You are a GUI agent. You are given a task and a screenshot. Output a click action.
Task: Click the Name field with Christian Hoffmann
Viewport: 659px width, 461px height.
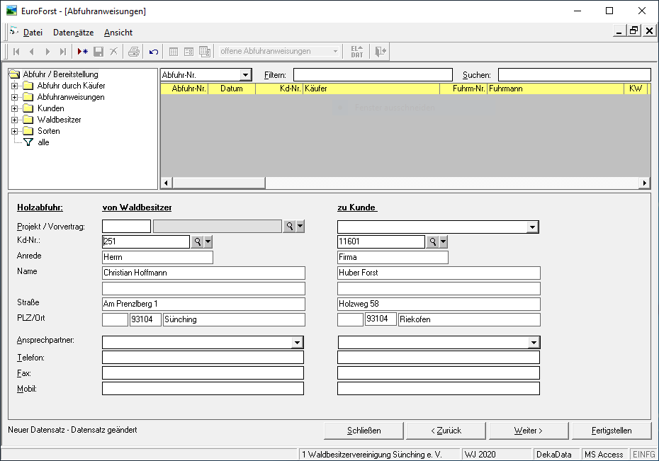click(203, 273)
